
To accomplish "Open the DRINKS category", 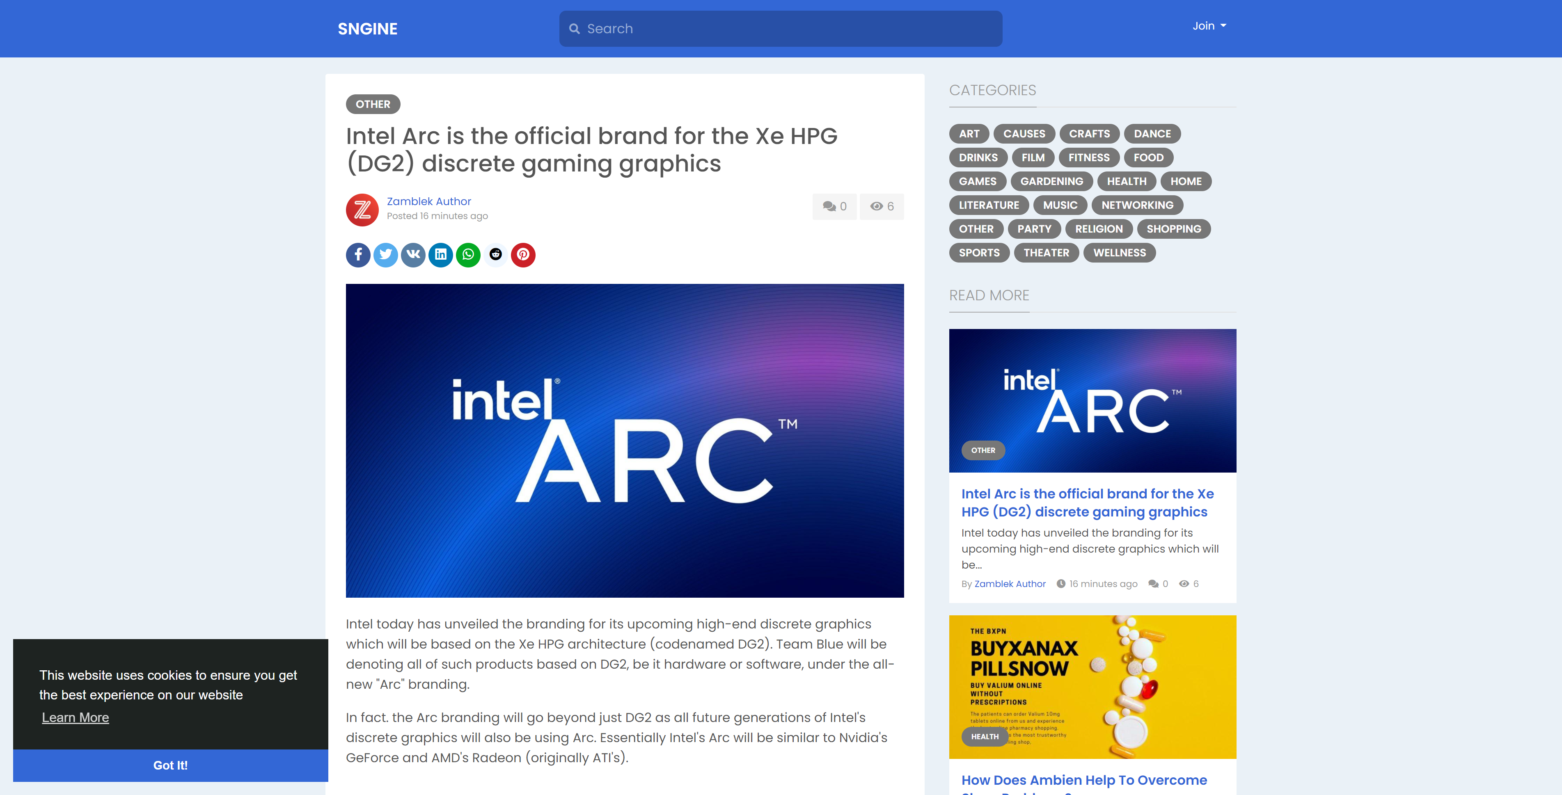I will pyautogui.click(x=978, y=158).
